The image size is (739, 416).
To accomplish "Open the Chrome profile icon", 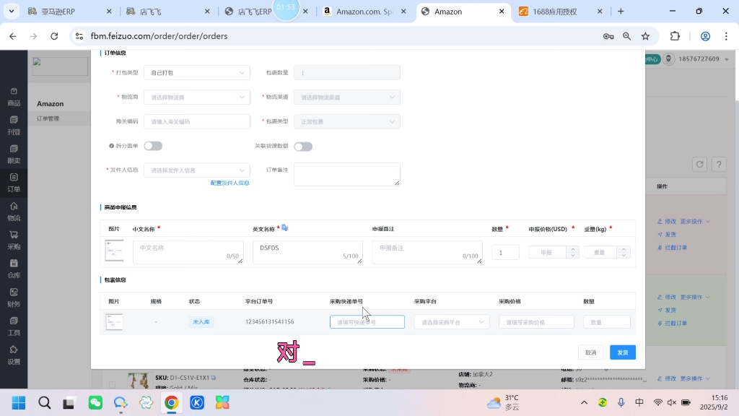I will [705, 36].
